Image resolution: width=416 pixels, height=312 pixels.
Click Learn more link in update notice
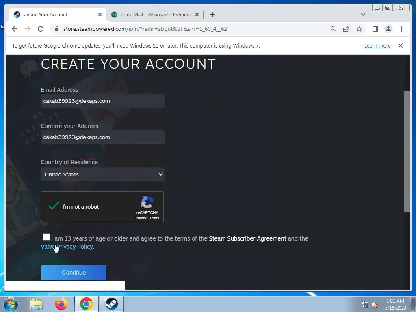[377, 45]
